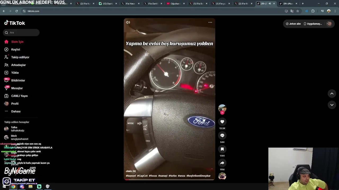Click the #kayseri hashtag
Image resolution: width=339 pixels, height=190 pixels.
(x=131, y=176)
